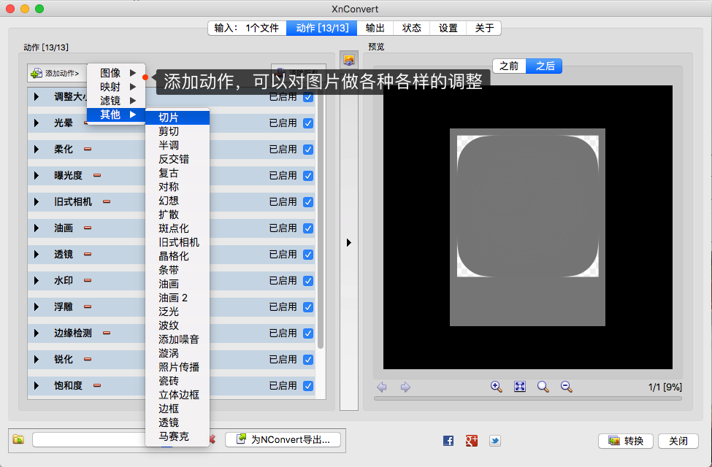Screen dimensions: 712x467
Task: Remove the 油画 action row via minus icon
Action: coord(88,228)
